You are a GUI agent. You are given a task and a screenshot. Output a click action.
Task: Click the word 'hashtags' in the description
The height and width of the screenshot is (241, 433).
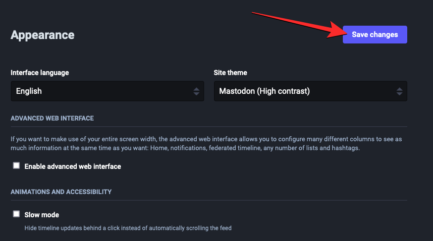(x=345, y=148)
